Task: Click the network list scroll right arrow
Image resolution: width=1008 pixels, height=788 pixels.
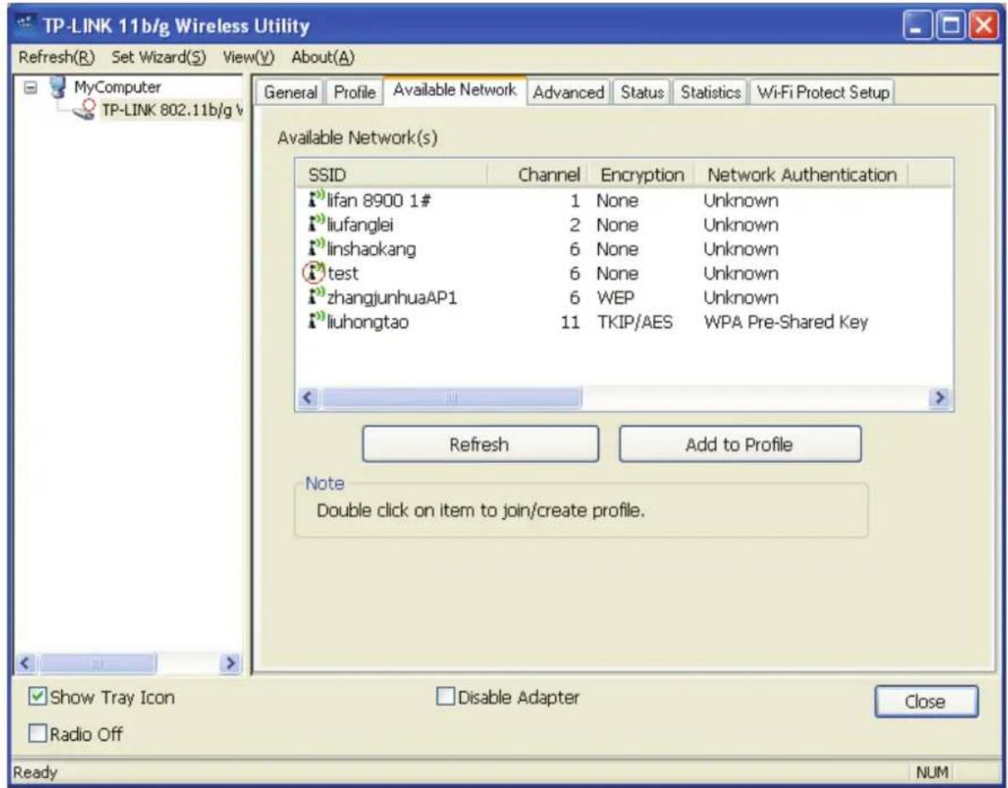Action: click(940, 398)
